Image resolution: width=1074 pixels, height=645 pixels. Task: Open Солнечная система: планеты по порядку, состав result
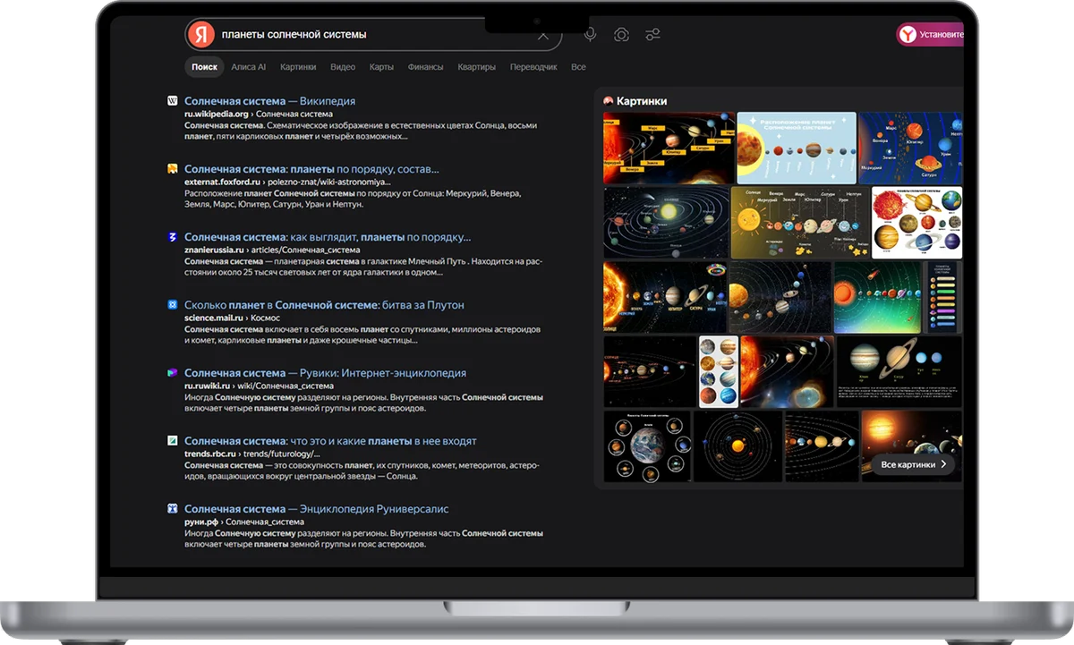[x=311, y=169]
